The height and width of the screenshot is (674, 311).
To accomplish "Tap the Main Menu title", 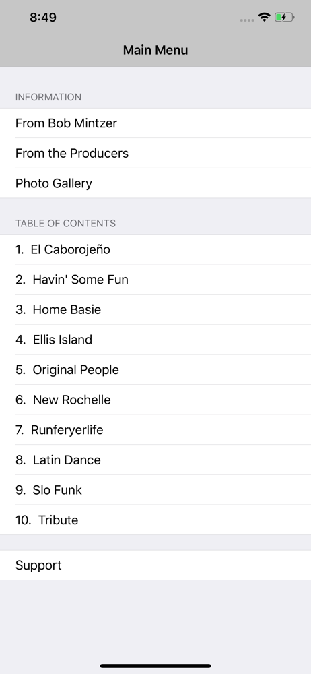I will click(155, 50).
